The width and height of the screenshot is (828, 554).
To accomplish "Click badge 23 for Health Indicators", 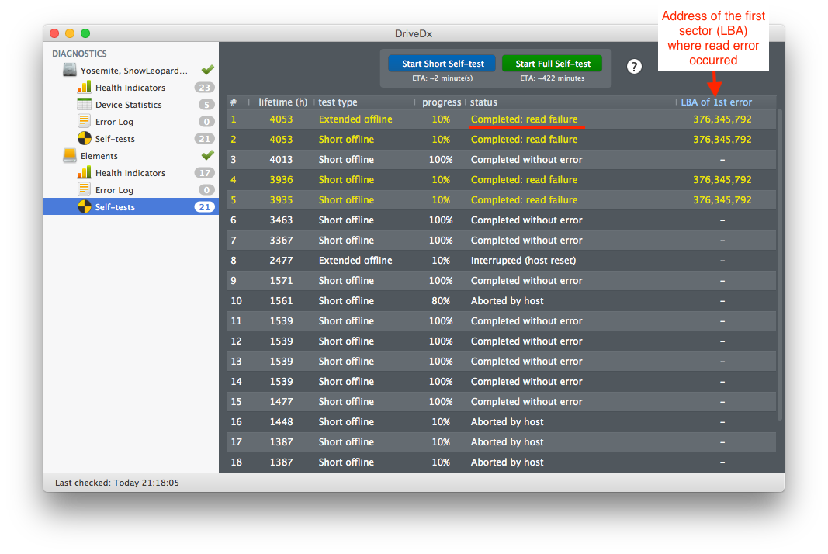I will tap(204, 88).
